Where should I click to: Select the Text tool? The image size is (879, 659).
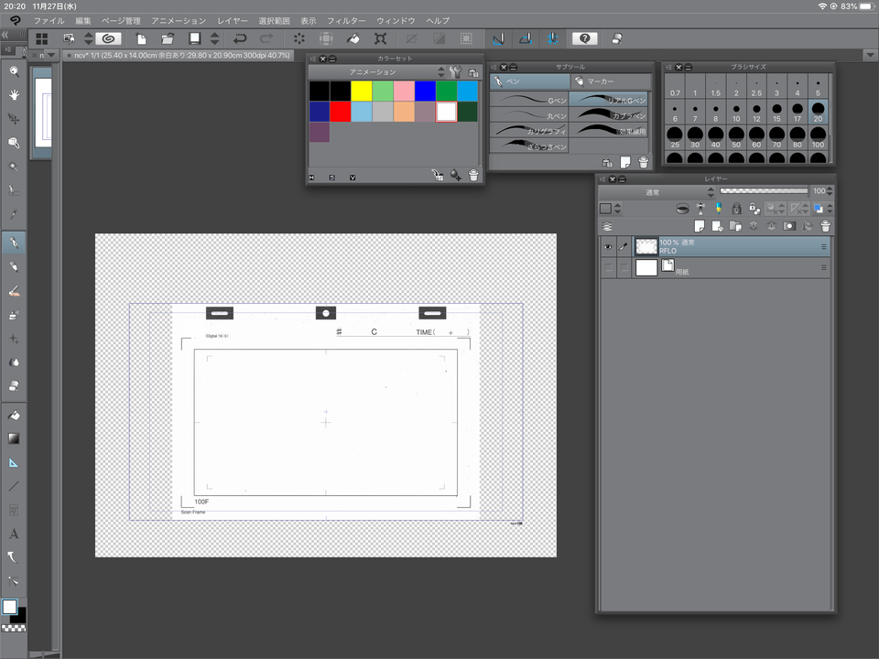click(x=14, y=534)
